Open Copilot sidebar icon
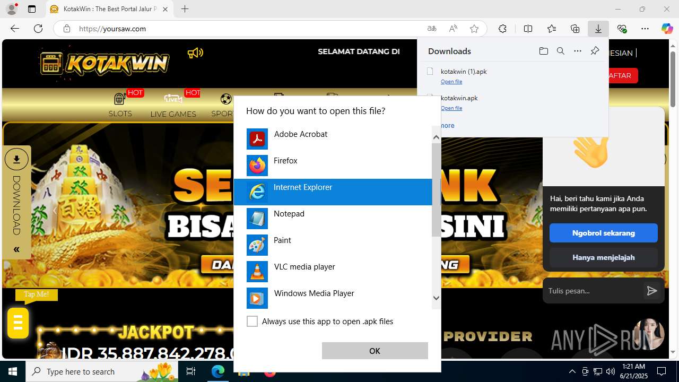The height and width of the screenshot is (382, 679). pos(667,29)
